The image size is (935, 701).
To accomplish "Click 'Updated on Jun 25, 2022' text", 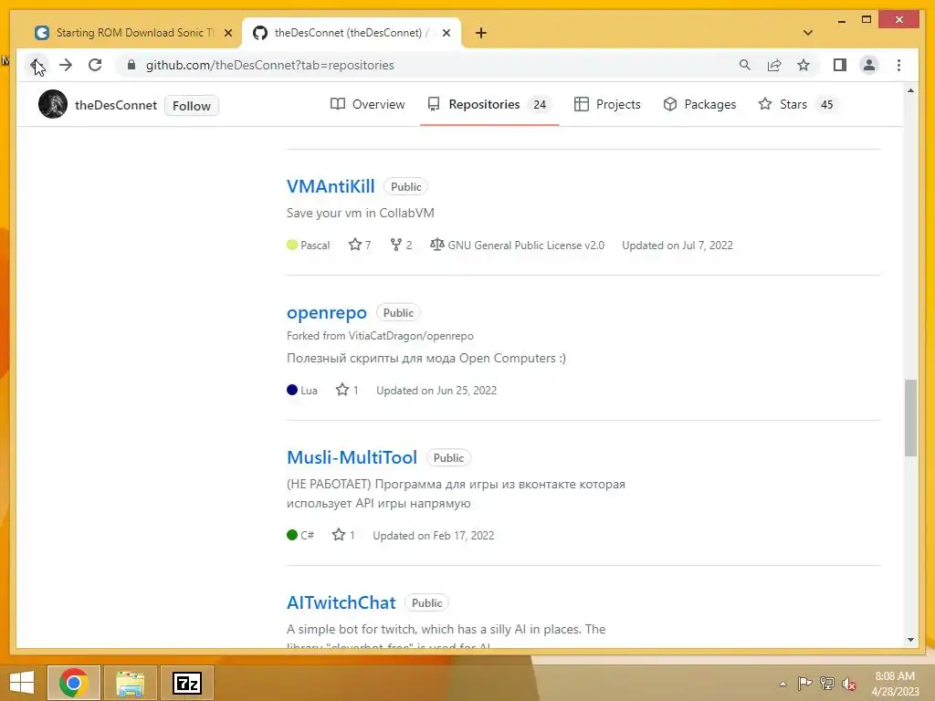I will pyautogui.click(x=436, y=391).
